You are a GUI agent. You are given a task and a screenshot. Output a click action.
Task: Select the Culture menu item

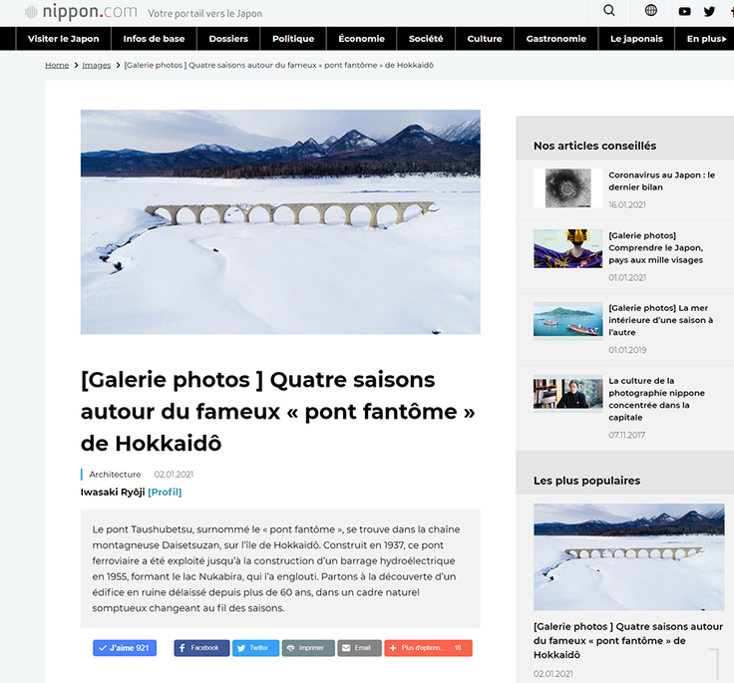point(485,39)
